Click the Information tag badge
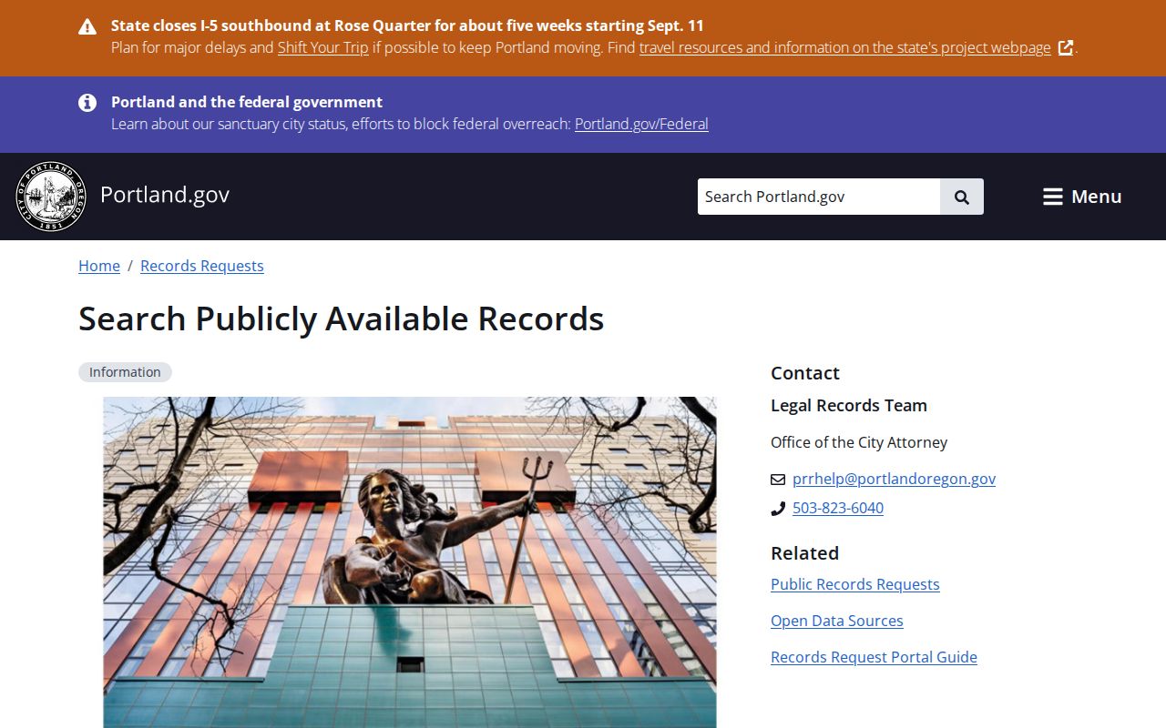 [x=125, y=372]
